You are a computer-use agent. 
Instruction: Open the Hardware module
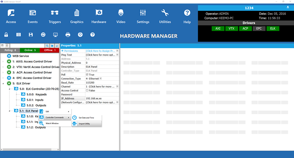point(99,16)
